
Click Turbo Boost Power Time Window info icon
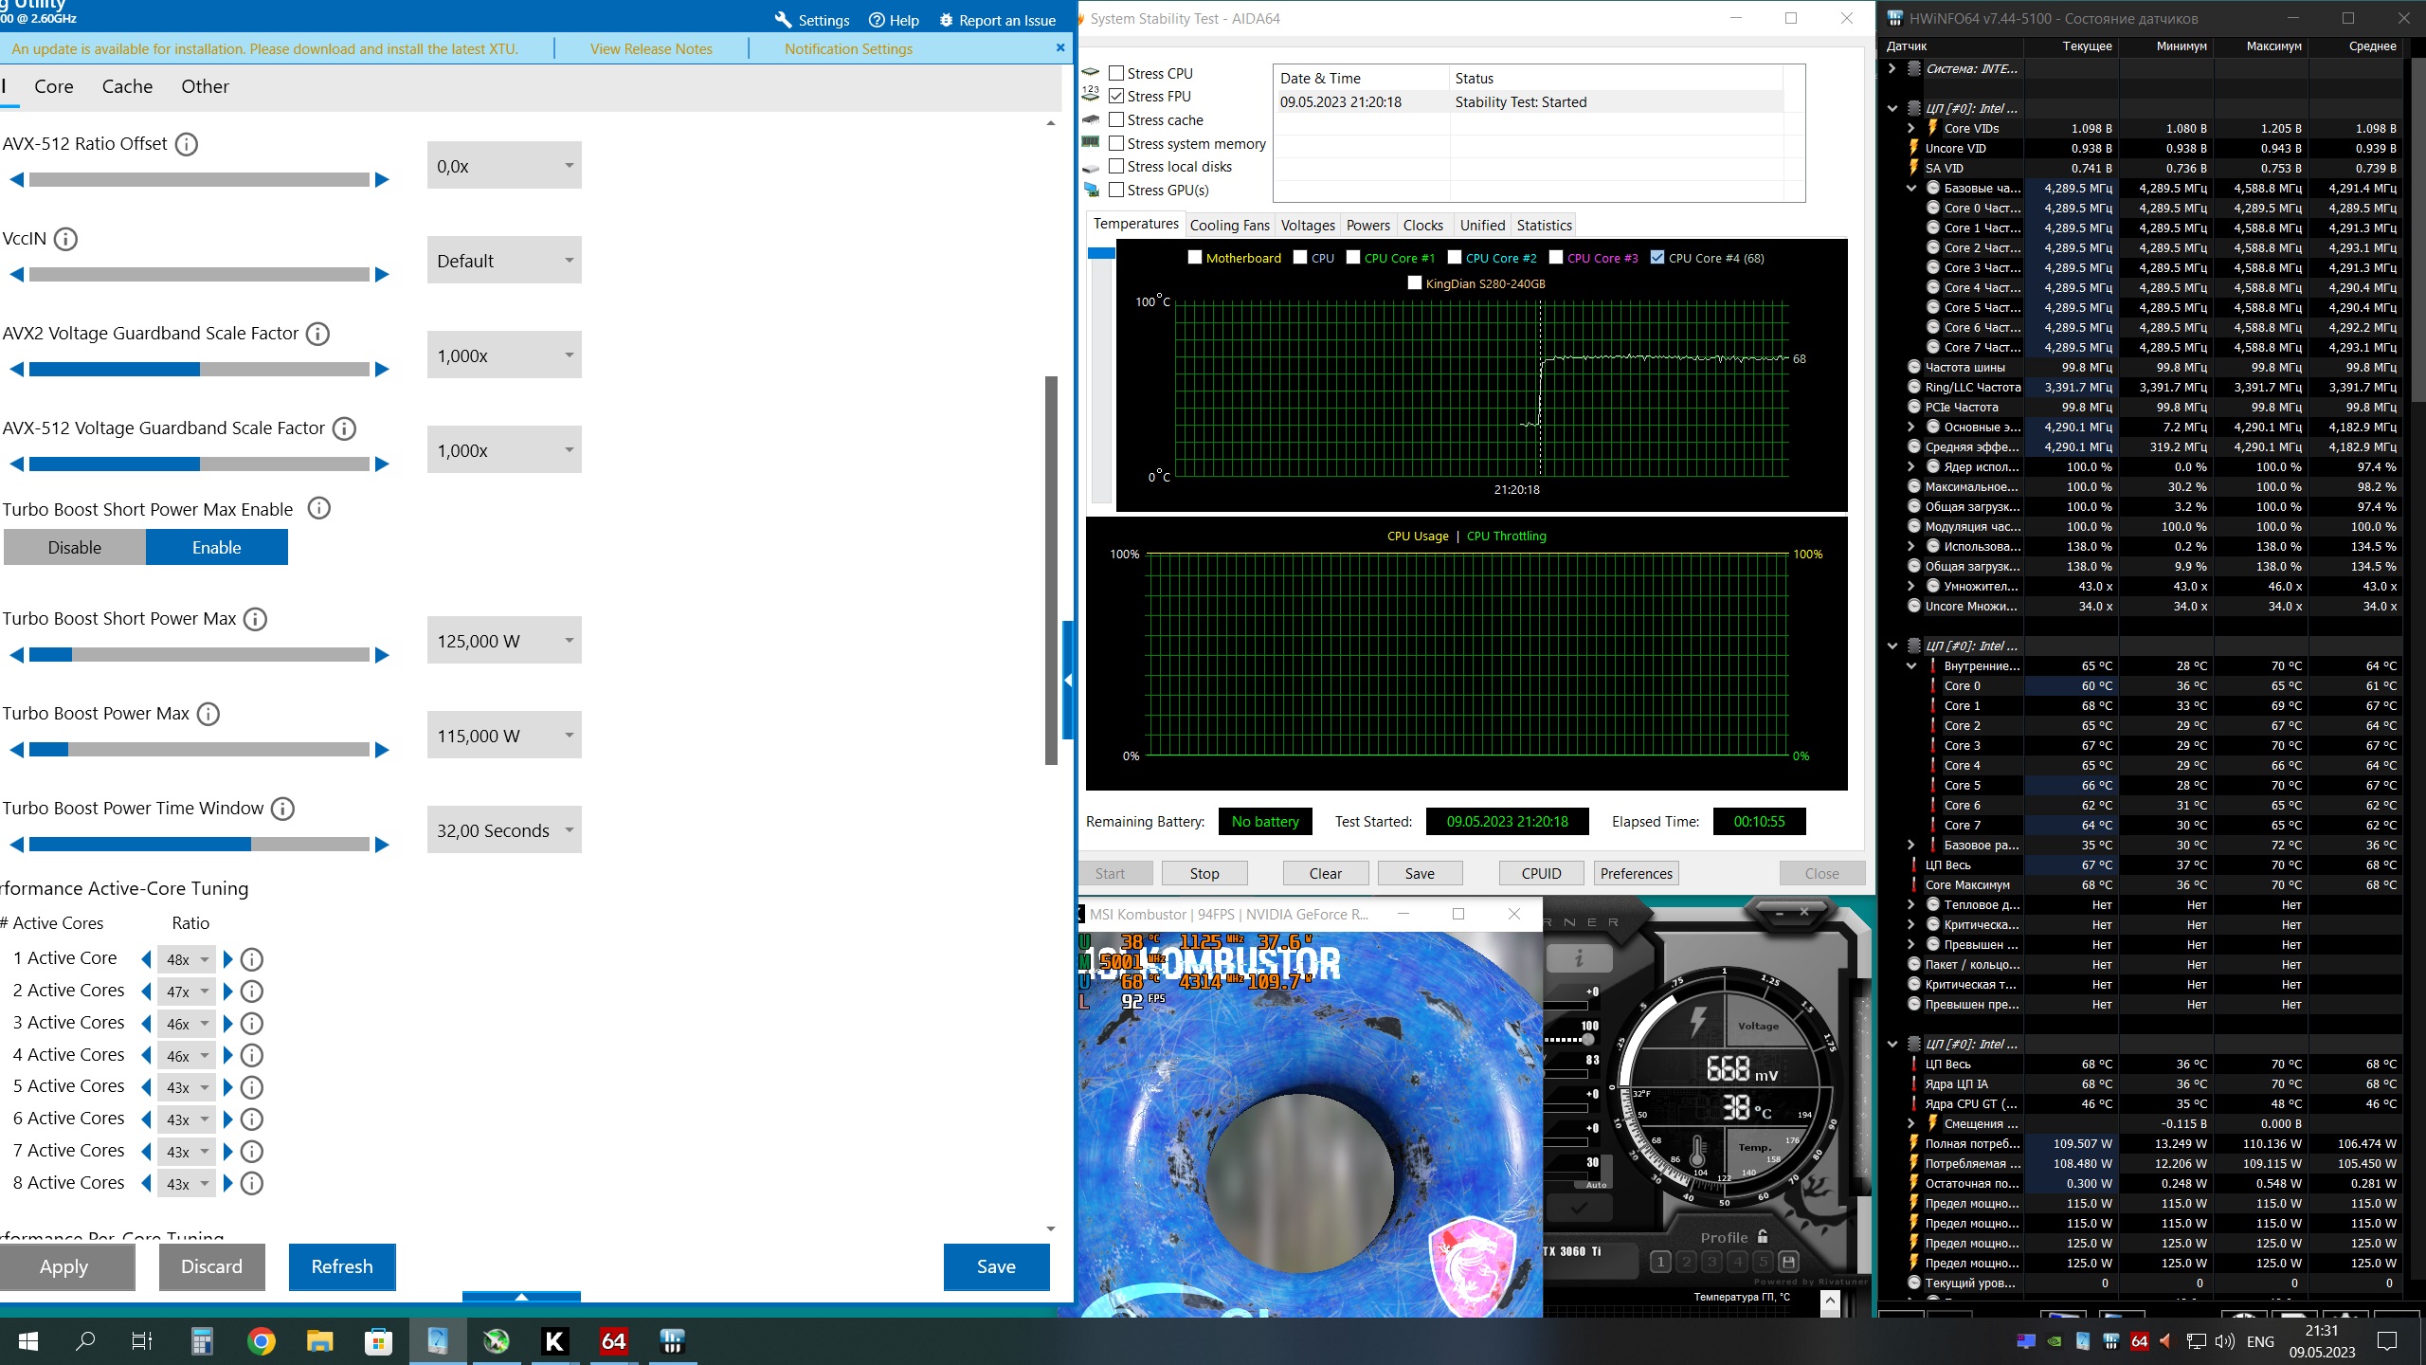(x=282, y=809)
